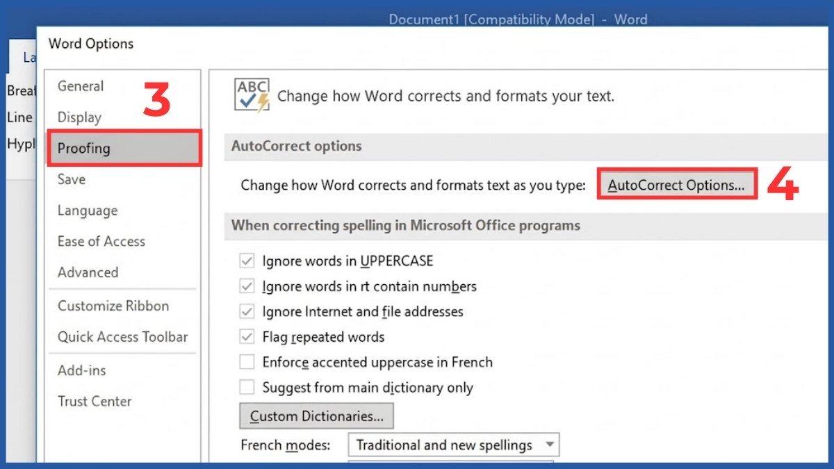The image size is (834, 469).
Task: Click the 'Change how Word corrects and formats your text' heading
Action: pyautogui.click(x=445, y=96)
